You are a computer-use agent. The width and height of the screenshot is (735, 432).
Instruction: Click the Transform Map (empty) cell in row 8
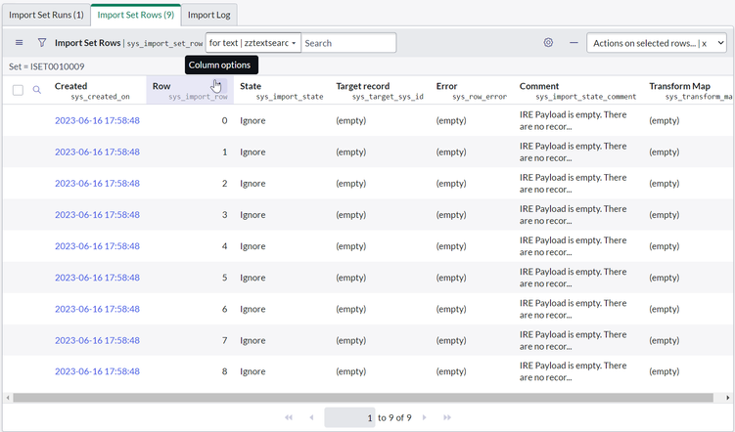[664, 371]
